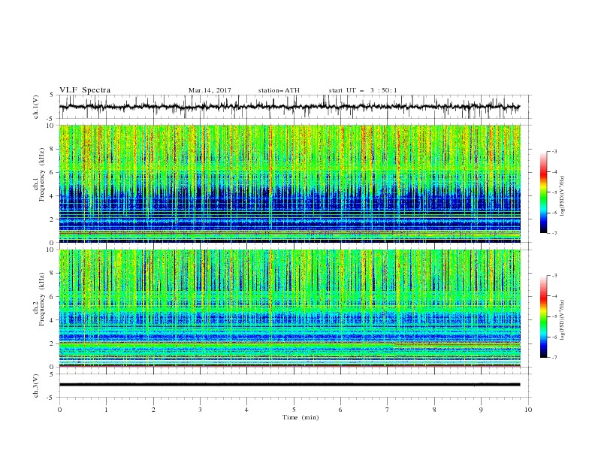
Task: Click the "-7" label on the ch.2 color bar
Action: click(554, 358)
